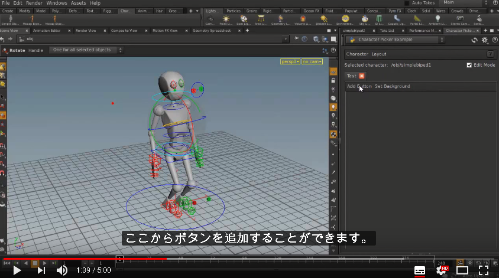Enter fullscreen video mode
499x278 pixels.
click(x=484, y=270)
